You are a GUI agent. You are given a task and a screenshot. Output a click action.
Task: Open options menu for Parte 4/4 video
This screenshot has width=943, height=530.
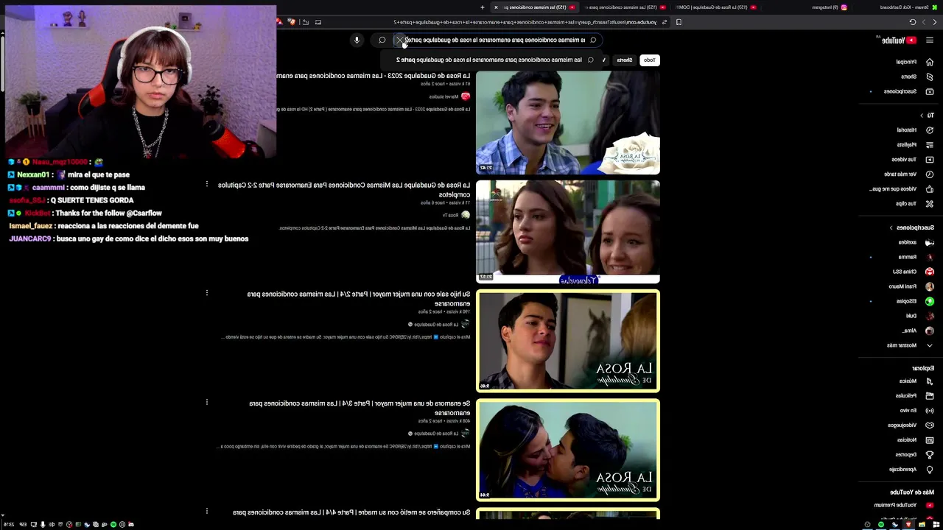[207, 511]
